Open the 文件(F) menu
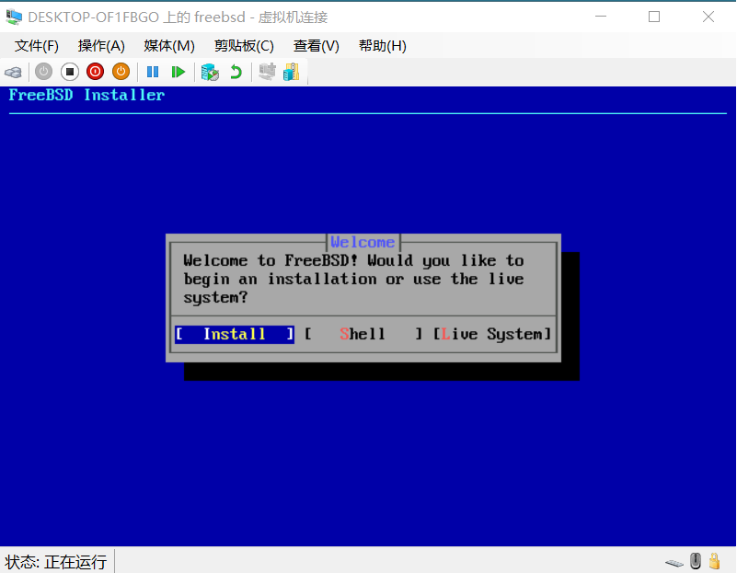737x573 pixels. [36, 46]
